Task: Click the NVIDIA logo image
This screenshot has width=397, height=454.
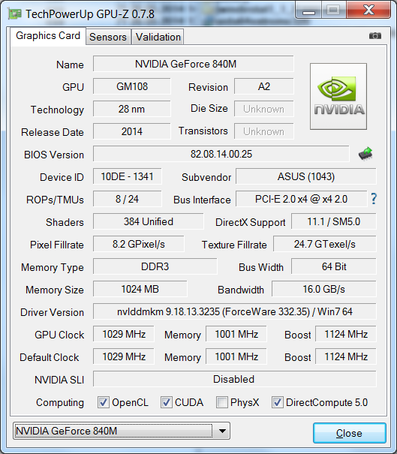Action: (x=338, y=96)
